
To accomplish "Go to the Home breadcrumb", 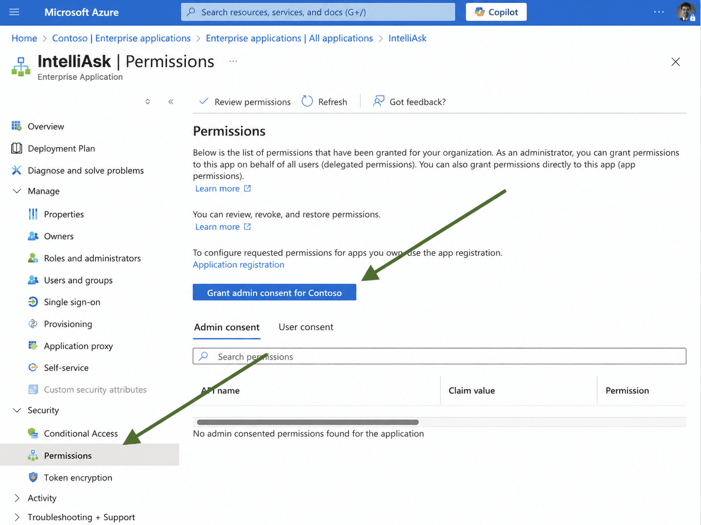I will (x=24, y=38).
